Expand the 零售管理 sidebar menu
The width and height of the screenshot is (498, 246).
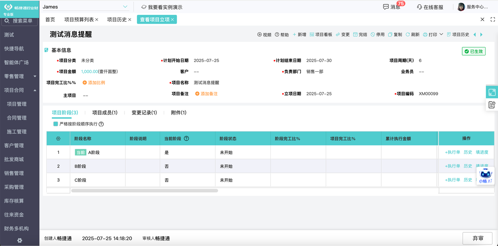[x=19, y=76]
